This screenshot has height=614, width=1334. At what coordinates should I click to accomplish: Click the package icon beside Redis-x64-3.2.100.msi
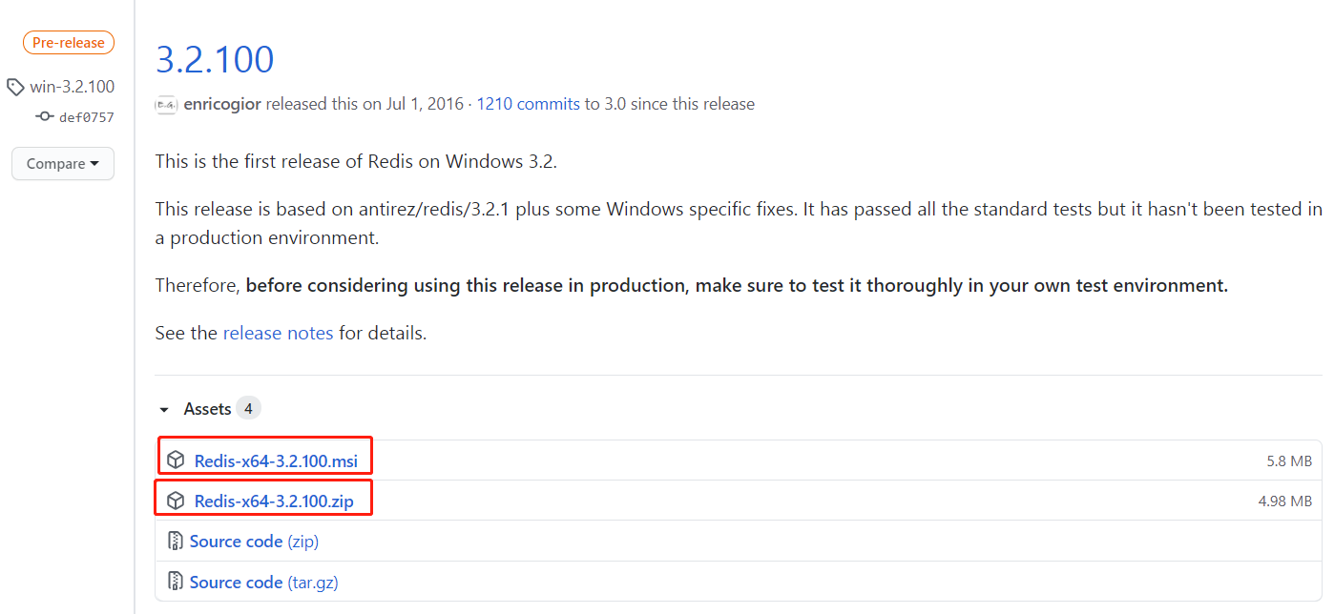(176, 460)
